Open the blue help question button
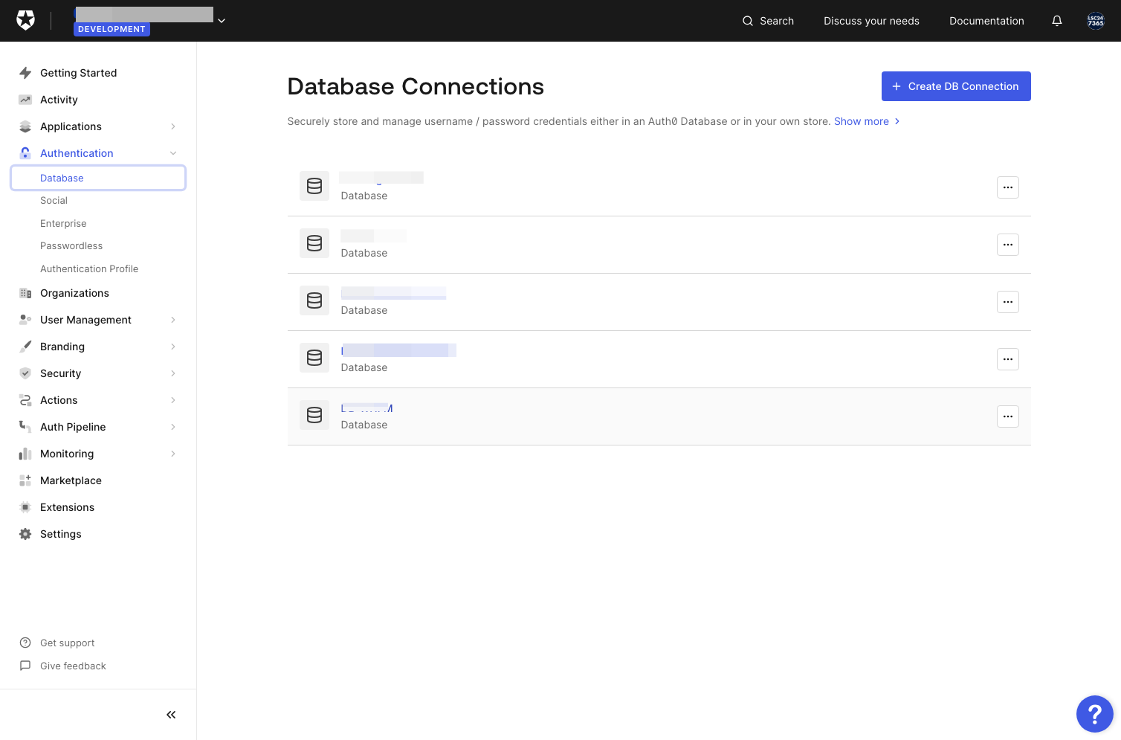1121x740 pixels. tap(1095, 714)
